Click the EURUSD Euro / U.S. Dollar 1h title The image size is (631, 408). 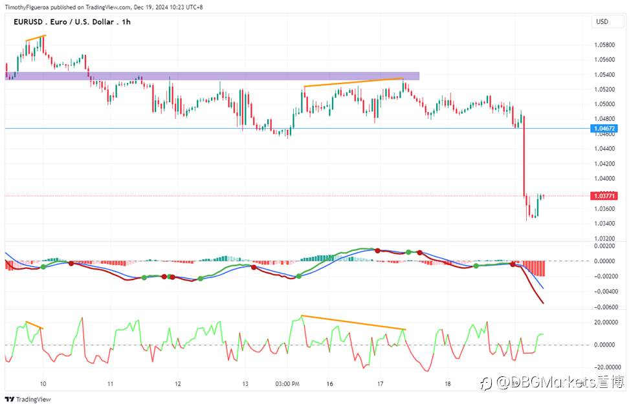pyautogui.click(x=72, y=22)
